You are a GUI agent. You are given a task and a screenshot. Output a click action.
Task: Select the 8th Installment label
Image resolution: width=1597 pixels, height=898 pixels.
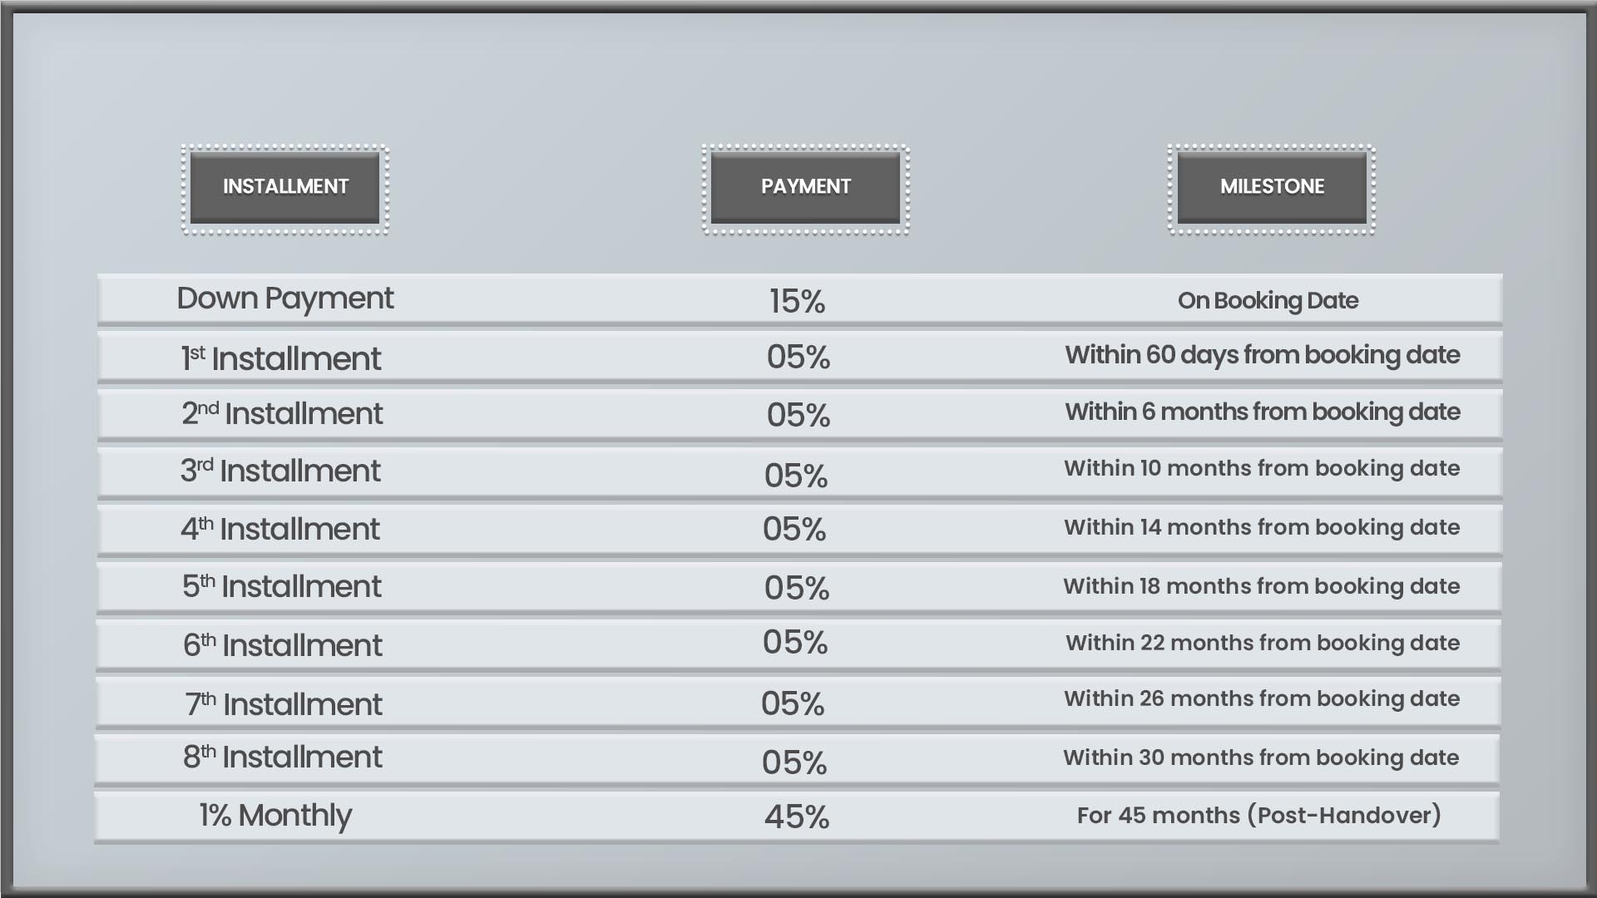click(x=283, y=757)
